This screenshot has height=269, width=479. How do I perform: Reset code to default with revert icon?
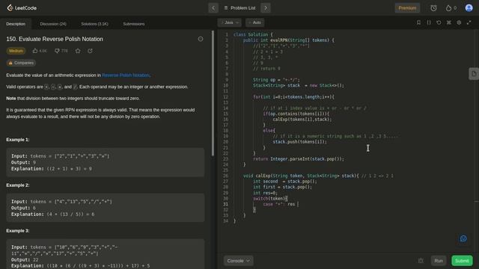point(439,22)
